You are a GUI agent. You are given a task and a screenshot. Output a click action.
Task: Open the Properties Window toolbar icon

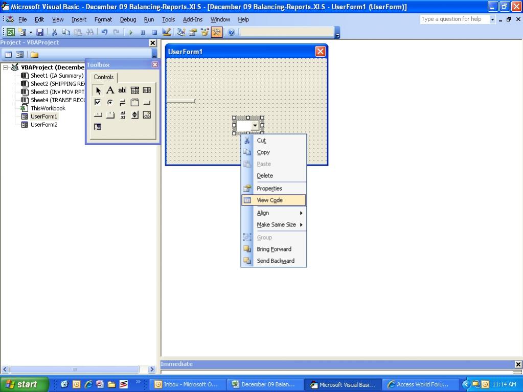pos(193,32)
